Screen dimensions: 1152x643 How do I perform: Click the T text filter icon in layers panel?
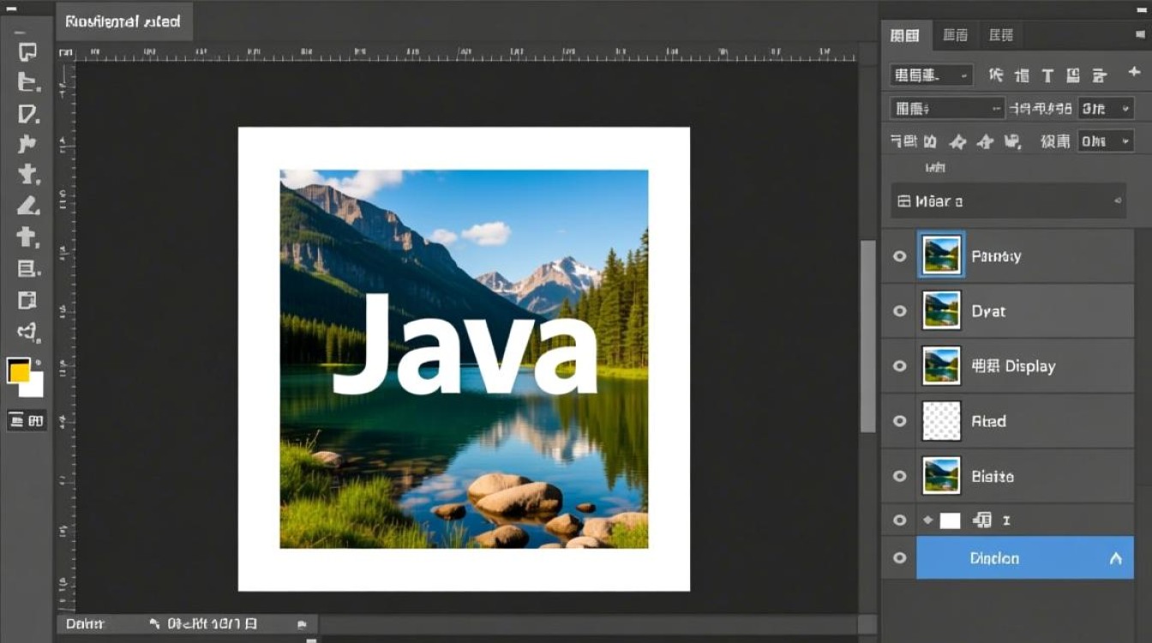(1047, 75)
